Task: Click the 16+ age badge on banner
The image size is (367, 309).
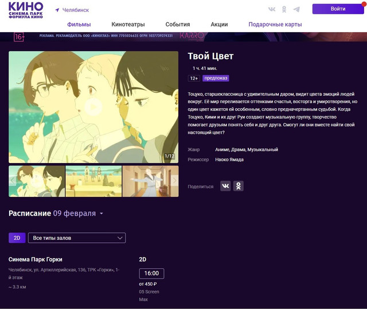Action: 19,37
